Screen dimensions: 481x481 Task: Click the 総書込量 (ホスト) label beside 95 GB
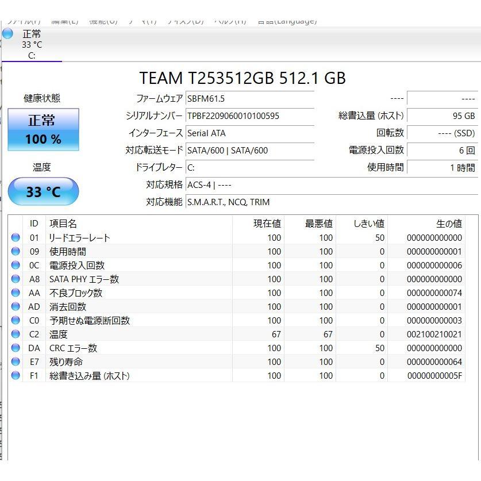371,116
